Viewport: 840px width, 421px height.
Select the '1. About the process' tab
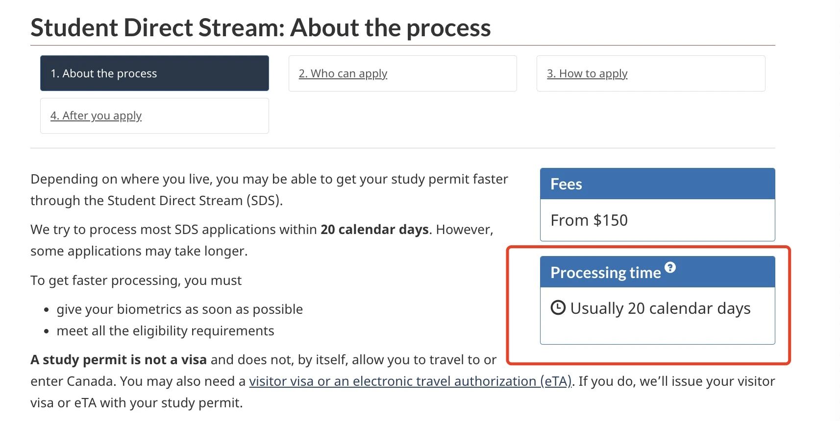pyautogui.click(x=154, y=73)
